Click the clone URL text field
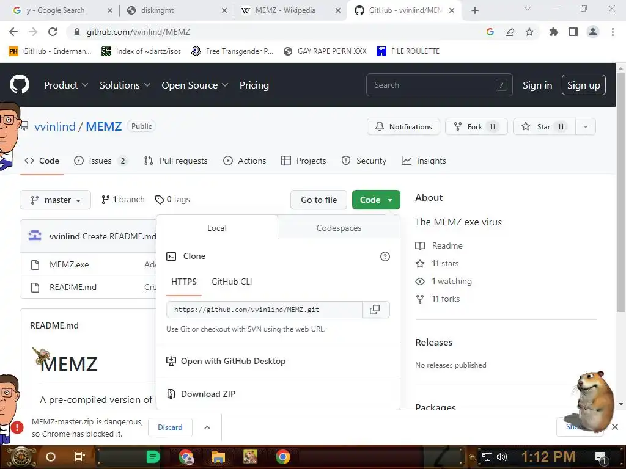This screenshot has width=626, height=469. click(264, 310)
